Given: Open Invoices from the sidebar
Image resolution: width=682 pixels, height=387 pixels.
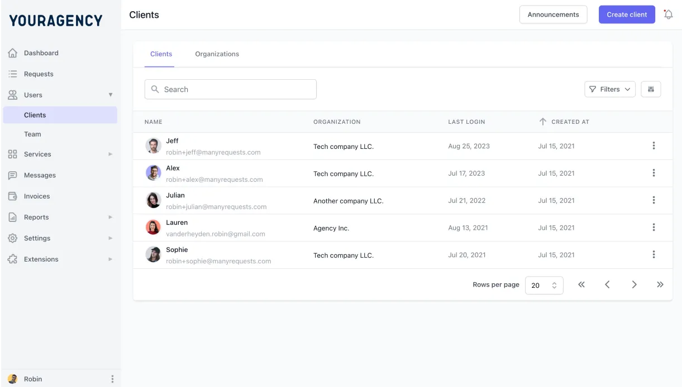Looking at the screenshot, I should point(36,196).
